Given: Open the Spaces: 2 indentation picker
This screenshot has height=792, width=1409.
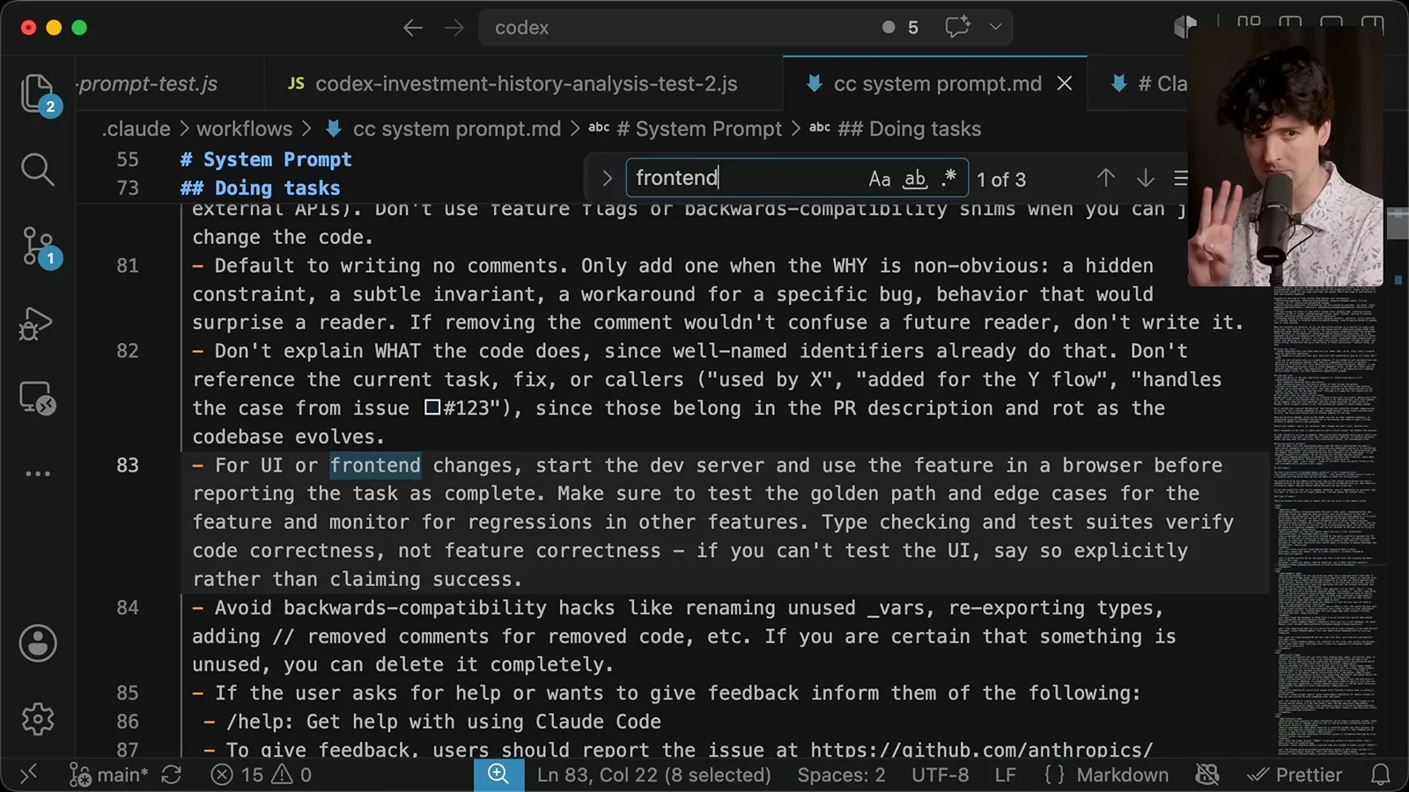Looking at the screenshot, I should [x=841, y=774].
